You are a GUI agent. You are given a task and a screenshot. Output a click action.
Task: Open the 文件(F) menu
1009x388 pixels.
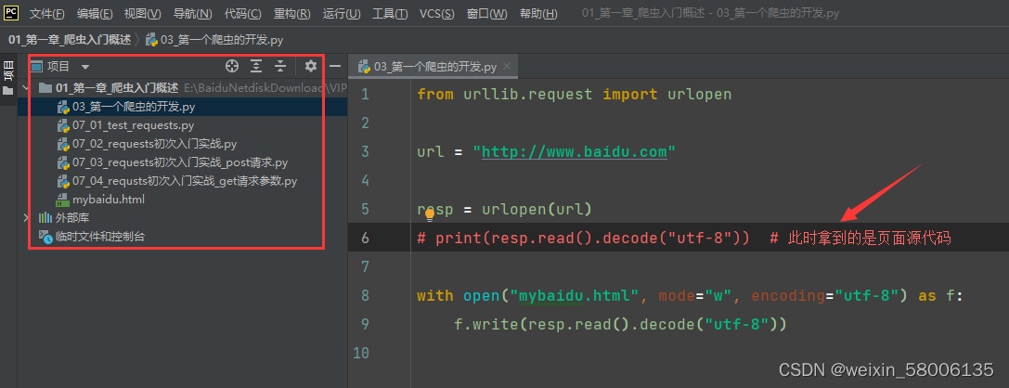[47, 14]
